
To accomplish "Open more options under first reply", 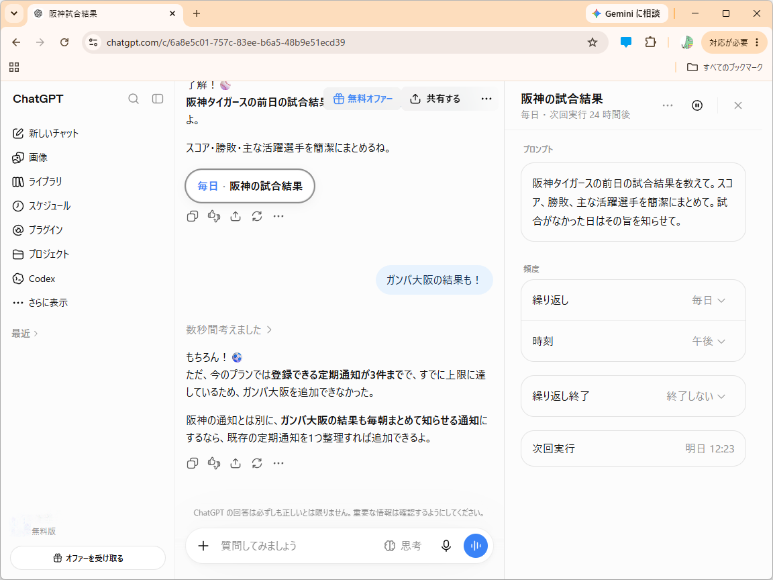I will (x=278, y=216).
